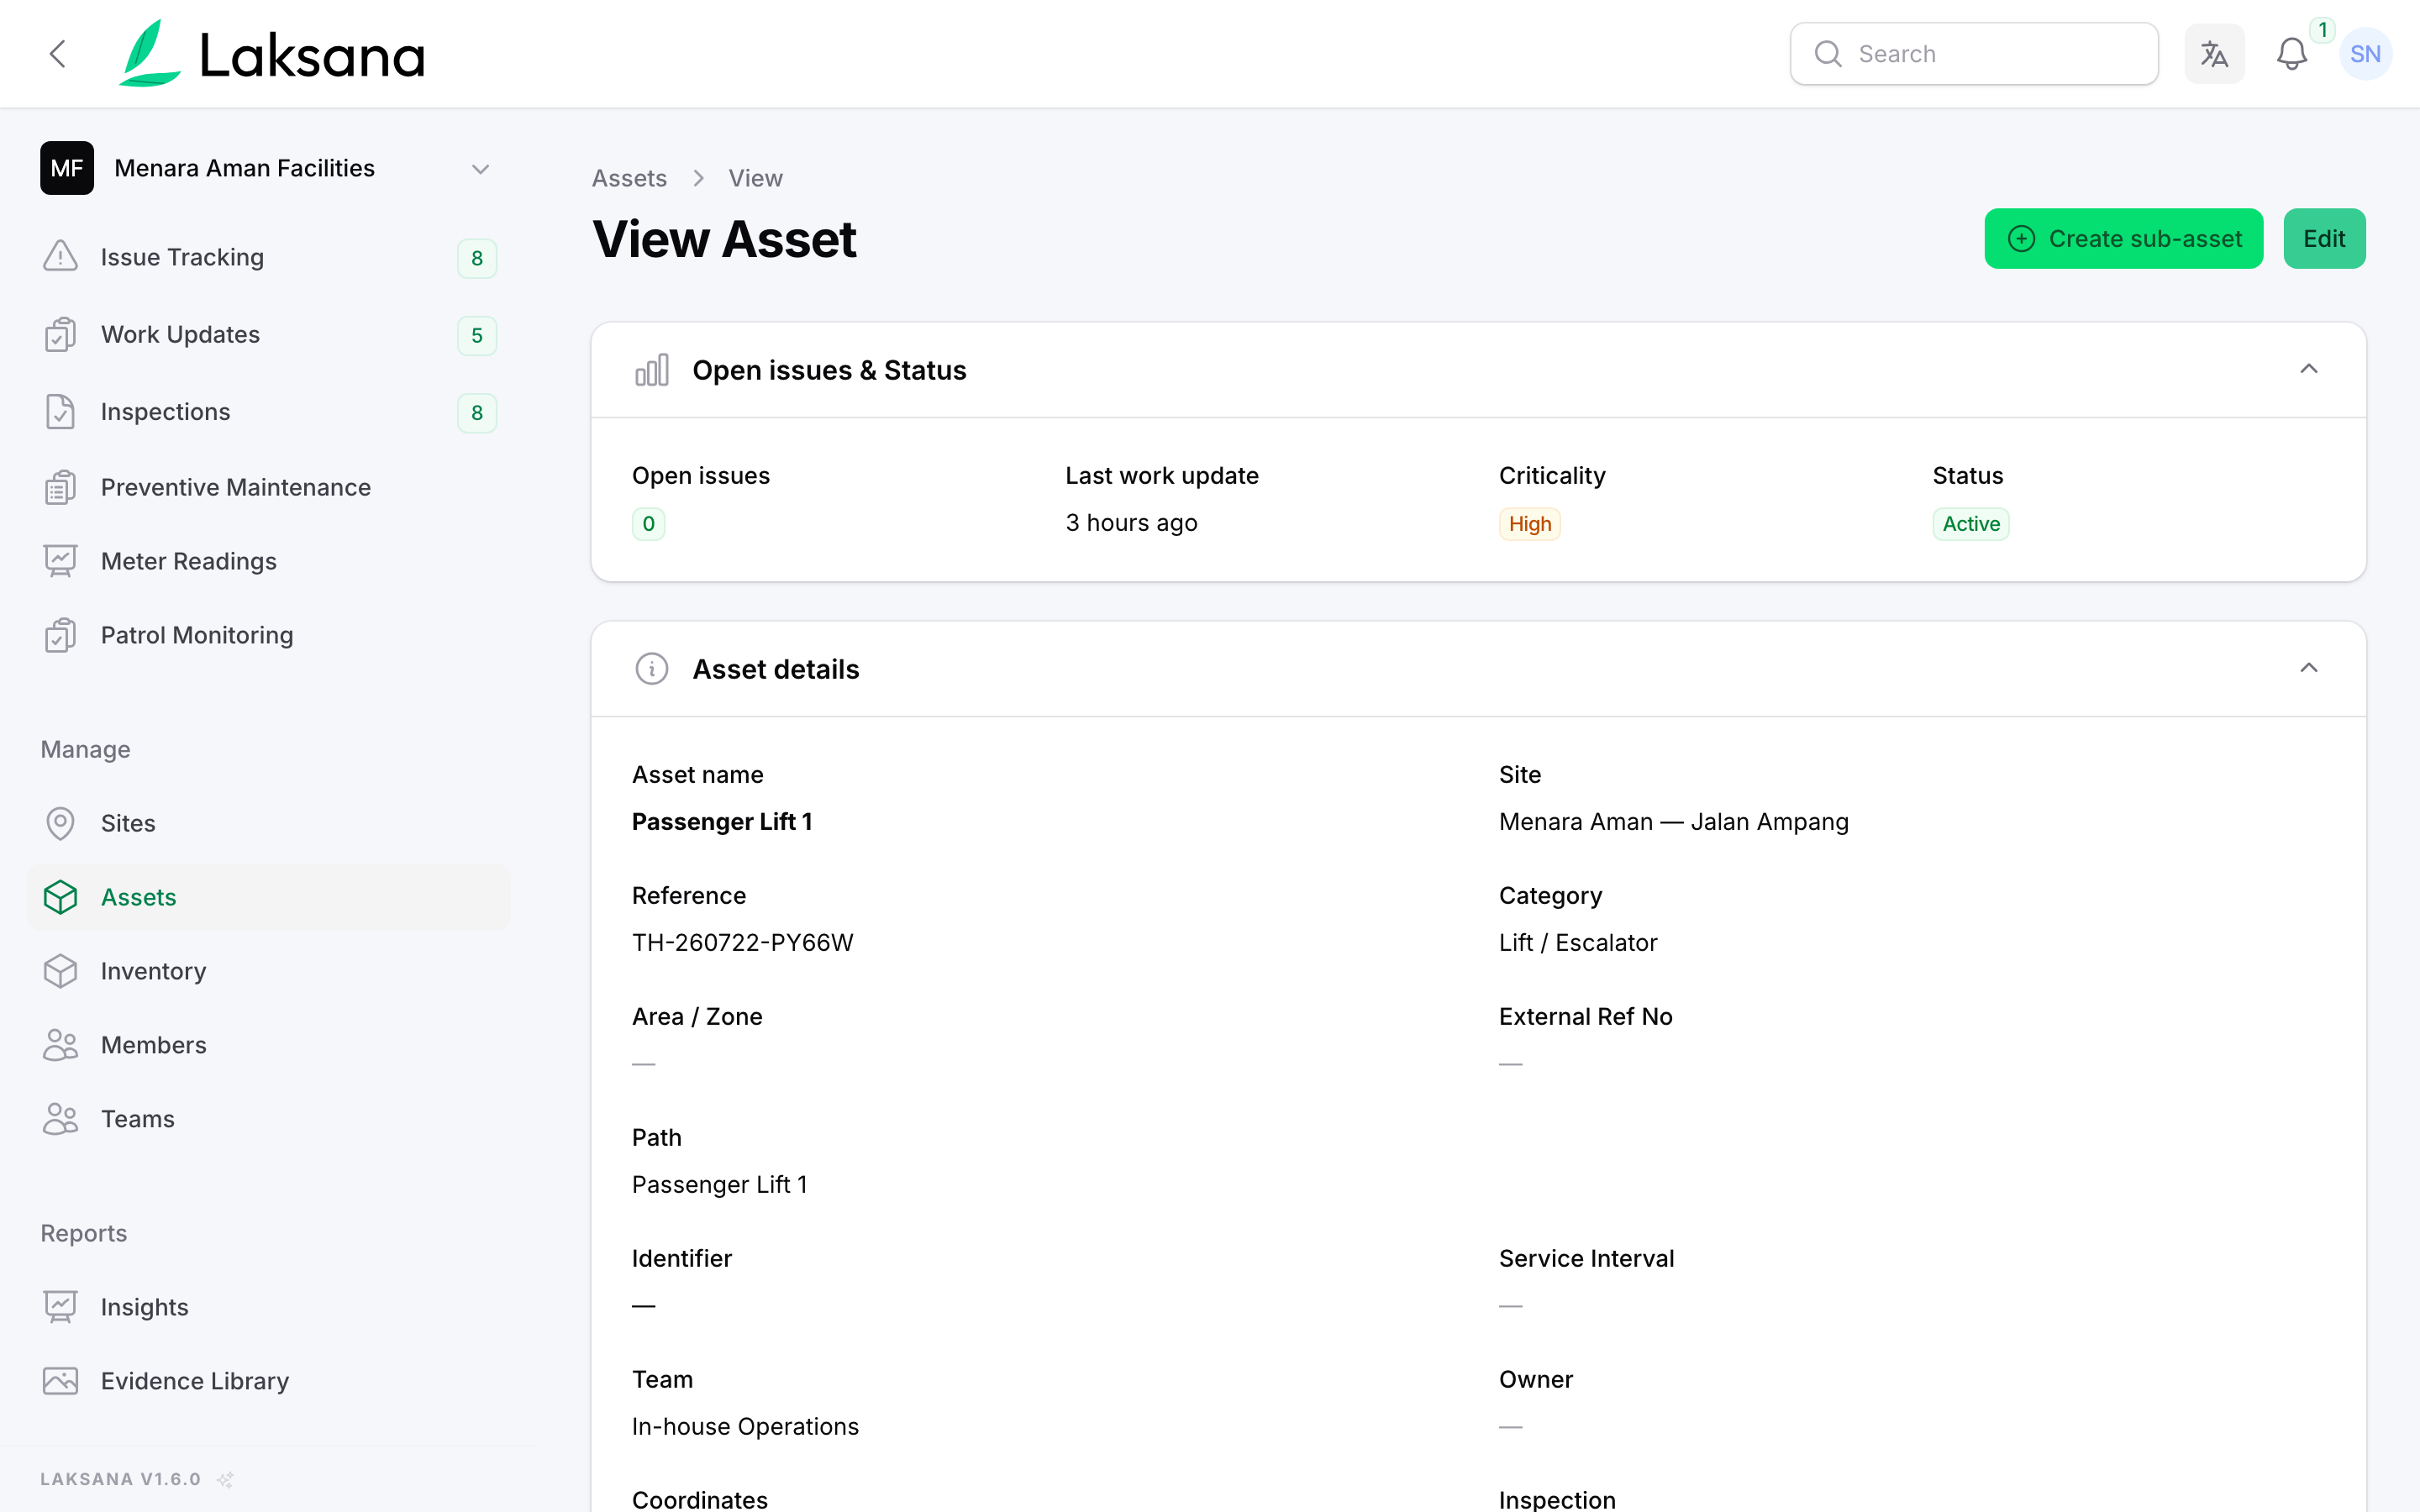Viewport: 2420px width, 1512px height.
Task: Click the Asset details info icon
Action: point(652,669)
